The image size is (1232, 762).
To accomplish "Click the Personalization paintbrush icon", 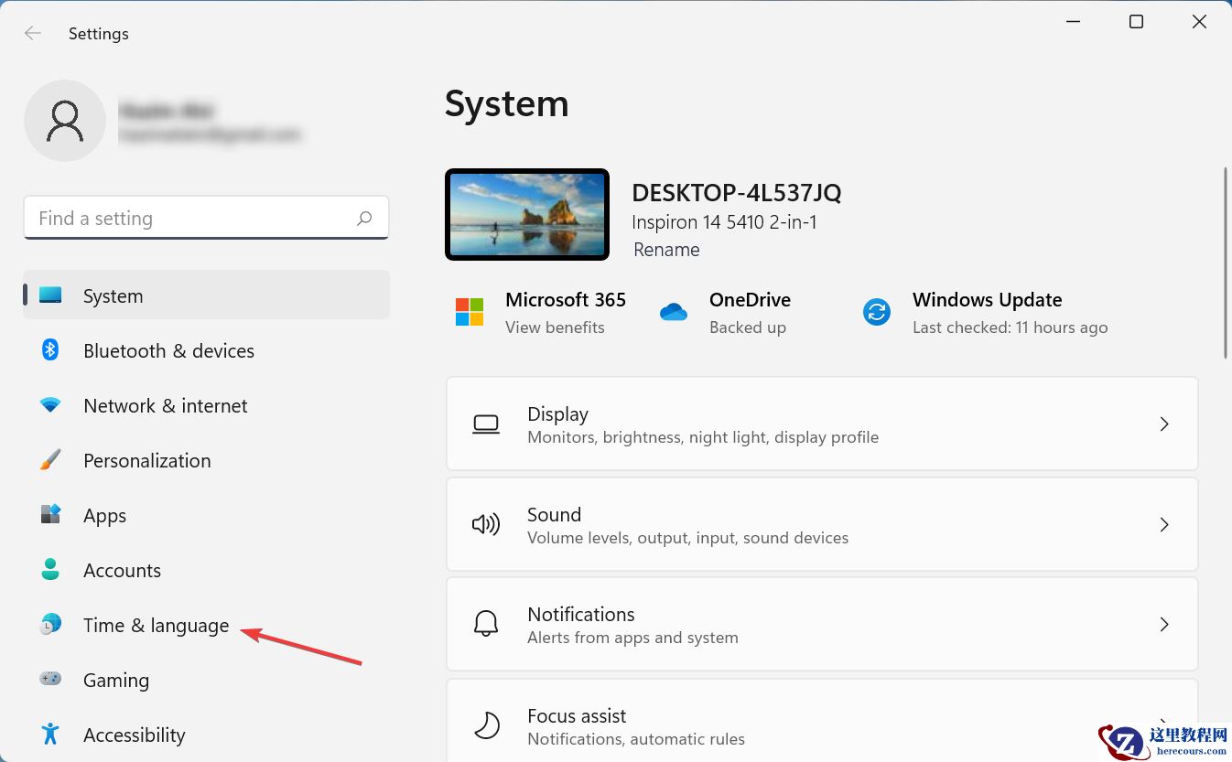I will 50,460.
